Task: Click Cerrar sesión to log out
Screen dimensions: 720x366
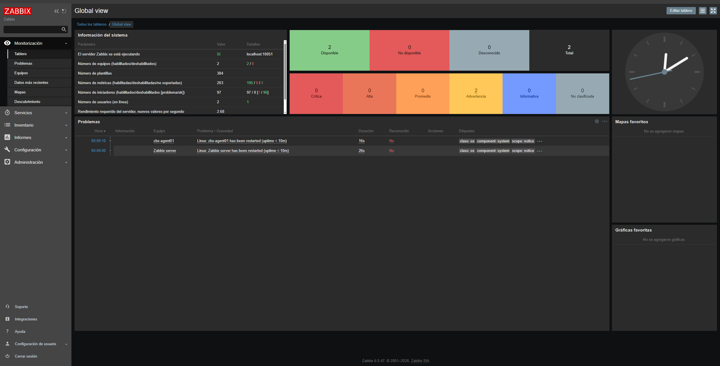Action: [x=26, y=356]
